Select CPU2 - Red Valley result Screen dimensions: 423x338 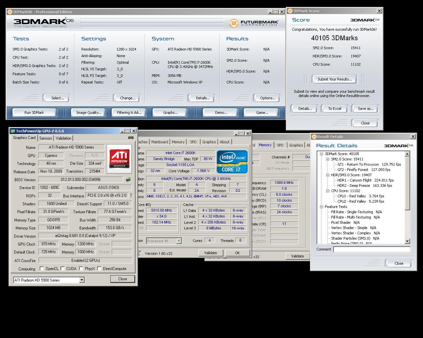click(361, 201)
